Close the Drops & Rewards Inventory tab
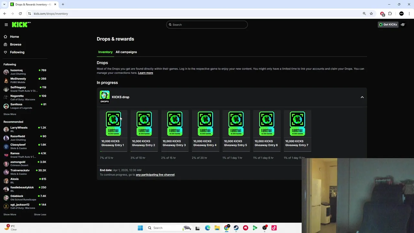 coord(55,5)
